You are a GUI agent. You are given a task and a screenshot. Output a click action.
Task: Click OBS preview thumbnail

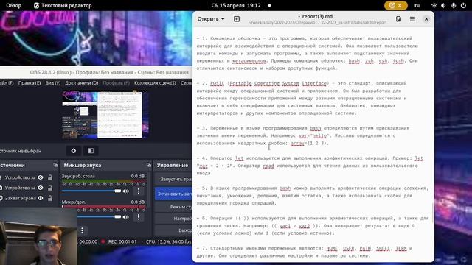[105, 115]
